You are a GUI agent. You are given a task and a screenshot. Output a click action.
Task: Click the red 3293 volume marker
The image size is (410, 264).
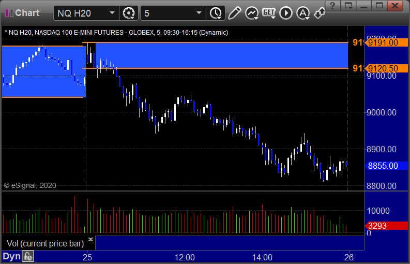click(x=386, y=226)
